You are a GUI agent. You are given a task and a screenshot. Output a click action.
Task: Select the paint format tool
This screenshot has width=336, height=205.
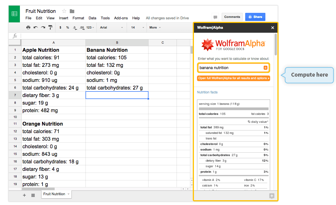coord(50,27)
